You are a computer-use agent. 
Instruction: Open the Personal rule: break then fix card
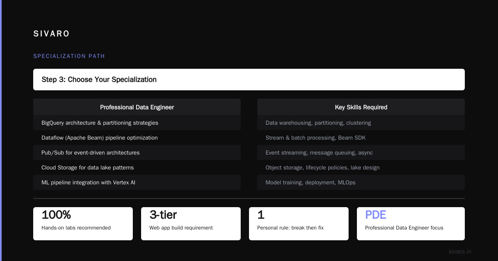pos(299,224)
